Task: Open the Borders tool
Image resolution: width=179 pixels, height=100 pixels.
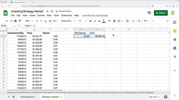Action: tap(114, 21)
